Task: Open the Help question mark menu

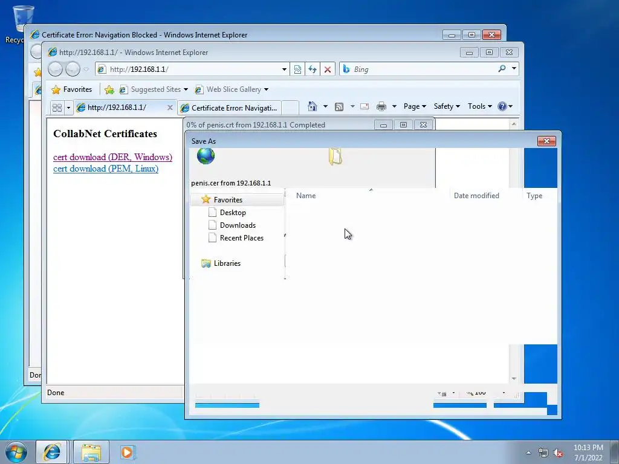Action: [505, 106]
